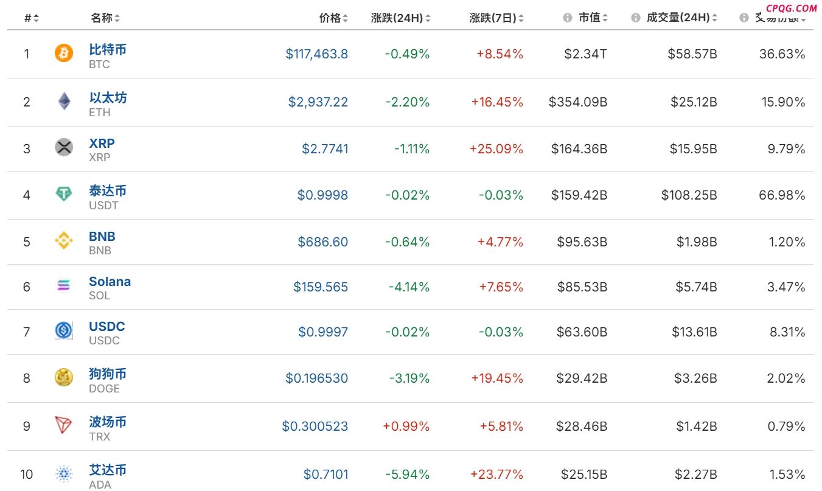Open the USDC coin name link
The width and height of the screenshot is (822, 491).
point(106,326)
